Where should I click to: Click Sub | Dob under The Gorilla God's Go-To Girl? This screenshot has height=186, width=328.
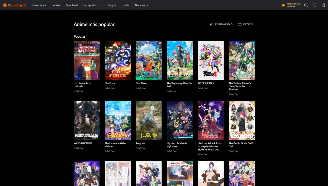coord(234,151)
